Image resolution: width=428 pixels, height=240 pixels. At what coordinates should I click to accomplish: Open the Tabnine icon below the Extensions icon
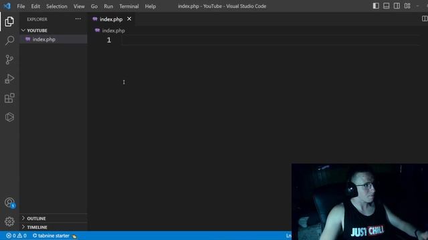[x=9, y=117]
